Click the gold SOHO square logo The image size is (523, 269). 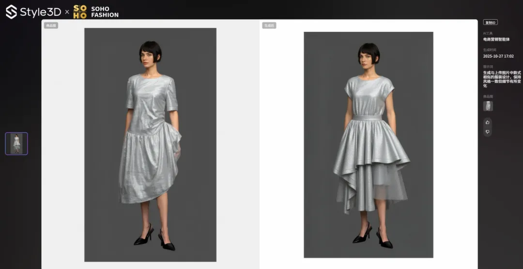[80, 12]
